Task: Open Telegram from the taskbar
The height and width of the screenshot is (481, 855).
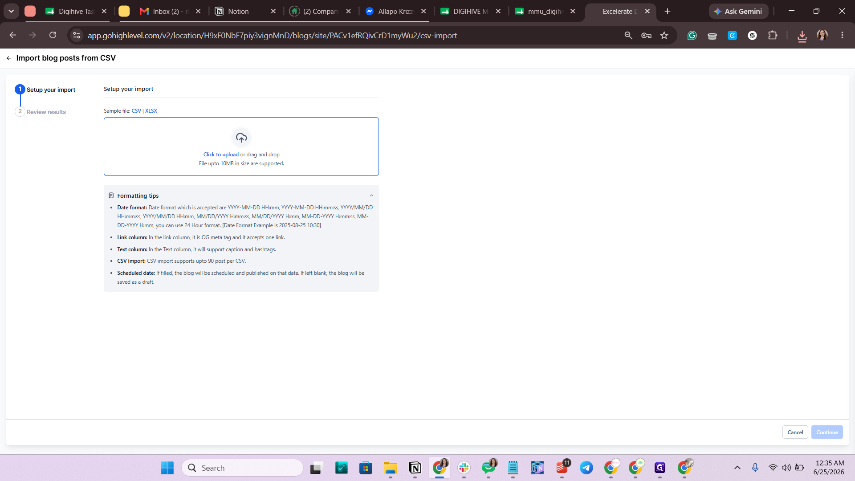Action: pyautogui.click(x=586, y=468)
